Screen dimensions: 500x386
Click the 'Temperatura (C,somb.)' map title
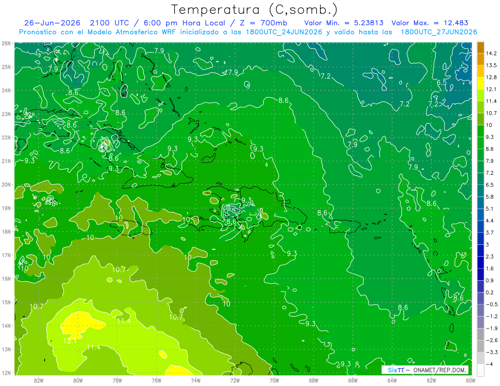pos(254,10)
